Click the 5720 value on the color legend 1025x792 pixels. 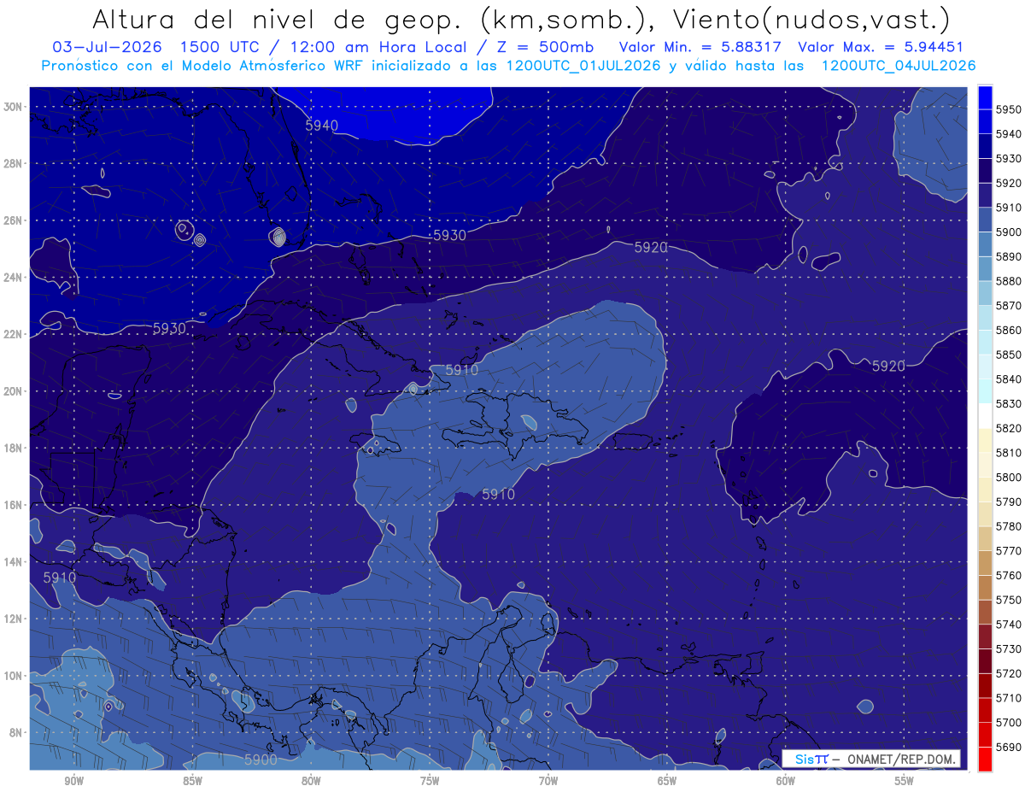coord(1009,673)
